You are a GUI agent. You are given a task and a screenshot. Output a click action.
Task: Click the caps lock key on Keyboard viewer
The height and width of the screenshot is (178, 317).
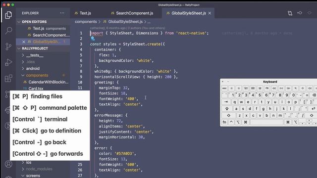click(227, 109)
